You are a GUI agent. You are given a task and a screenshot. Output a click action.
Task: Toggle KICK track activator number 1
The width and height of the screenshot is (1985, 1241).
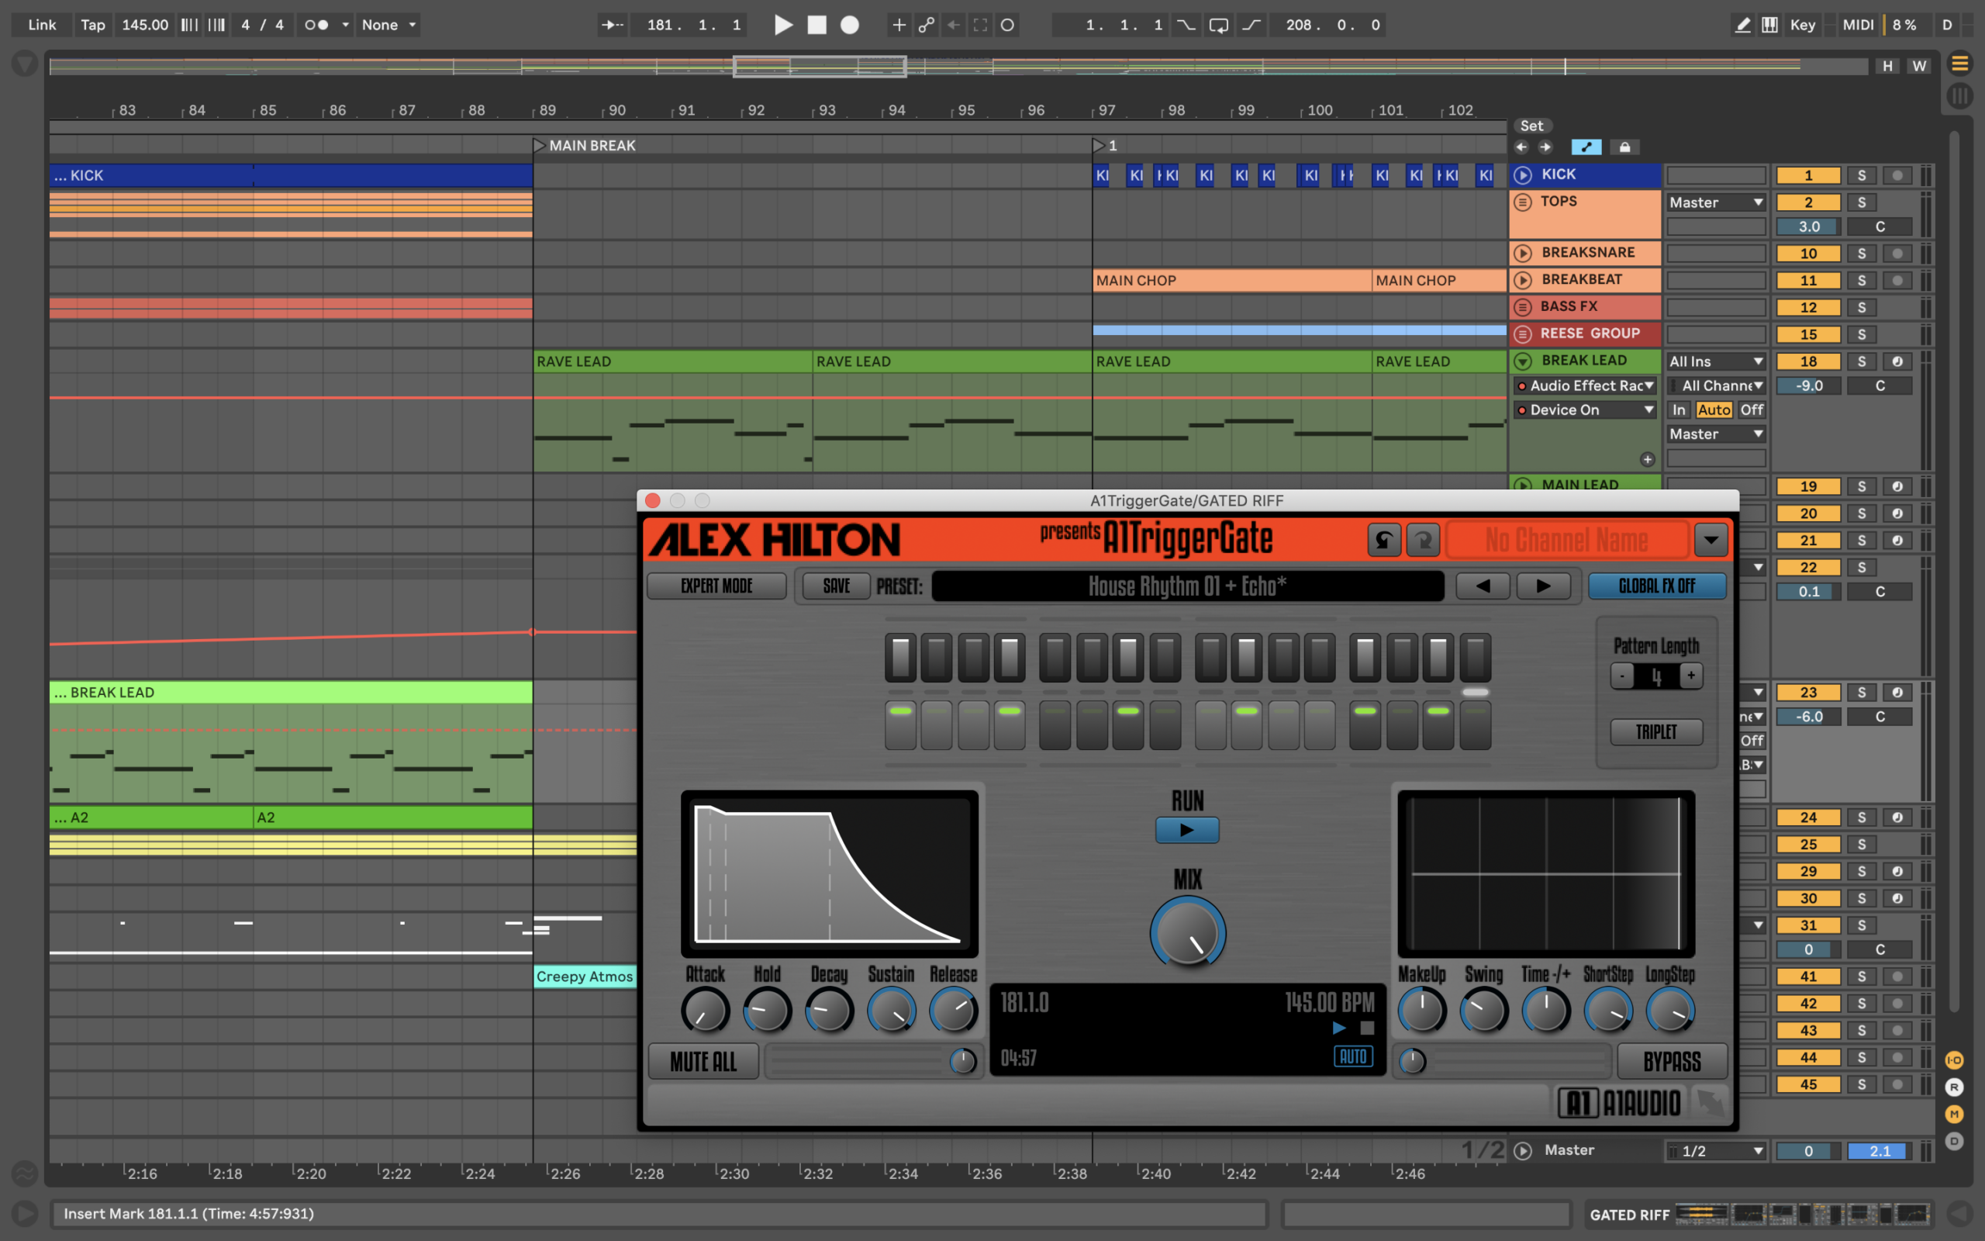coord(1808,175)
